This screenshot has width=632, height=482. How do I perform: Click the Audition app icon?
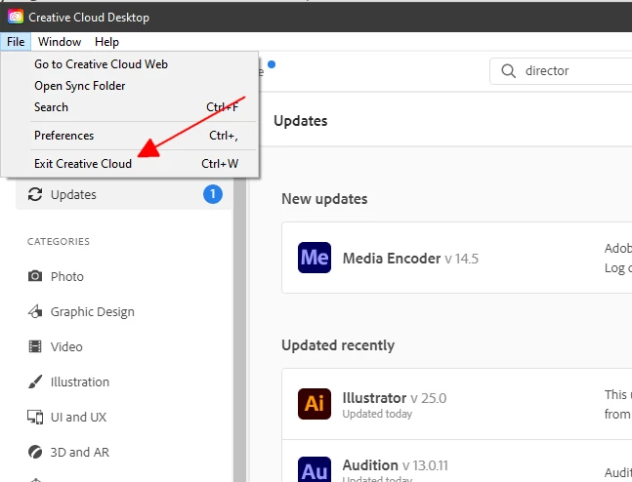point(315,469)
